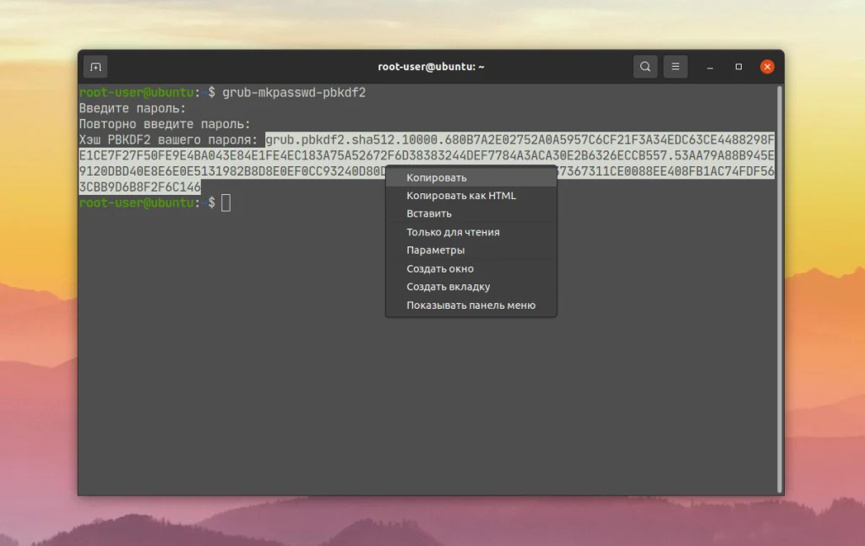Open a new tab using the top-left icon
This screenshot has height=546, width=865.
tap(95, 66)
